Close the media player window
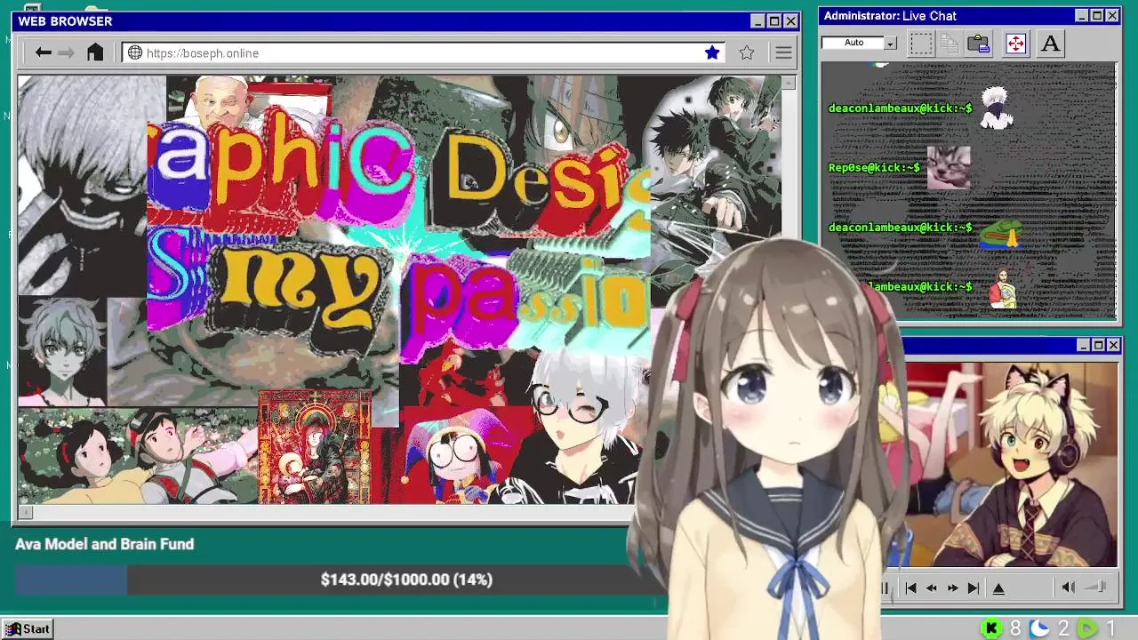 1114,345
